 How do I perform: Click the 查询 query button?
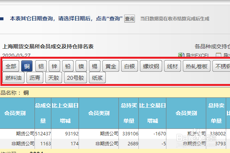tap(130, 19)
